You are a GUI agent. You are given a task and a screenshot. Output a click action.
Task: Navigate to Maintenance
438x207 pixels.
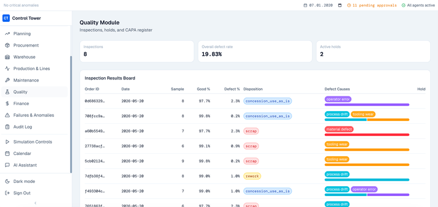(34, 80)
